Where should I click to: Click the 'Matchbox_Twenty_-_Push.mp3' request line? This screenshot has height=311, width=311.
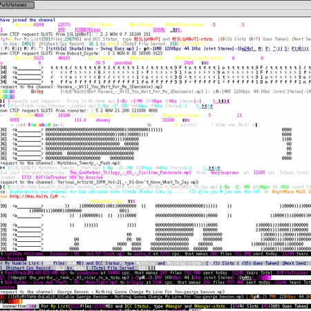click(x=60, y=163)
